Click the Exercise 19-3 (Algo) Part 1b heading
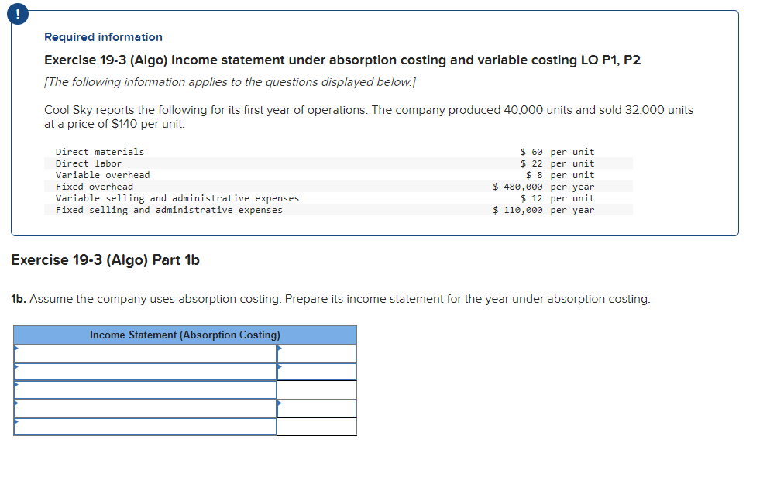The image size is (777, 491). (x=105, y=260)
